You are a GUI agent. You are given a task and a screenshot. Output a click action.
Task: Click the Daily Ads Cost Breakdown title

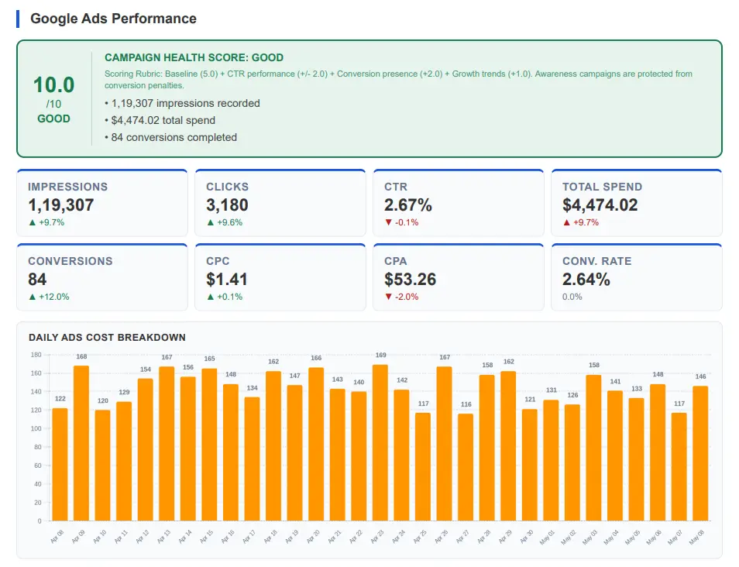[107, 338]
